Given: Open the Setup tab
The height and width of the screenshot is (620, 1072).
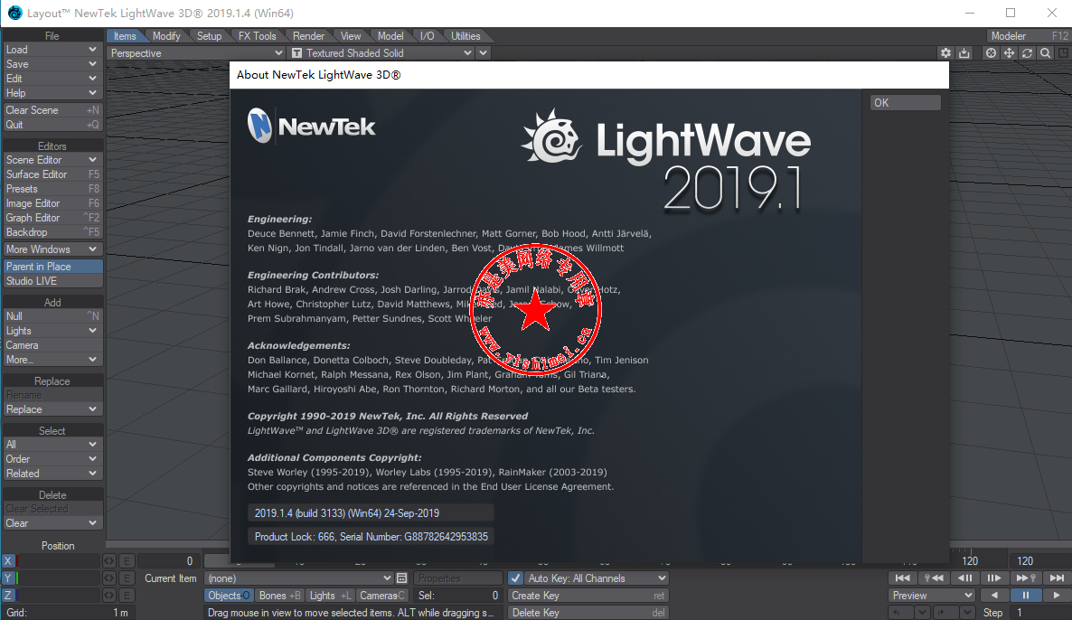Looking at the screenshot, I should (209, 35).
